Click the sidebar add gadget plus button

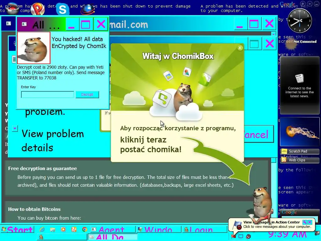(x=303, y=4)
